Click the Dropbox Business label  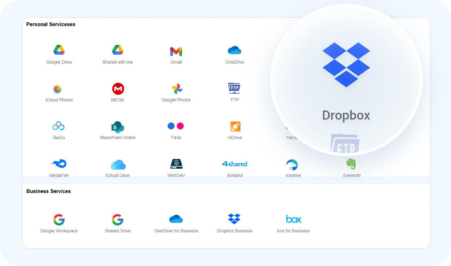[235, 231]
